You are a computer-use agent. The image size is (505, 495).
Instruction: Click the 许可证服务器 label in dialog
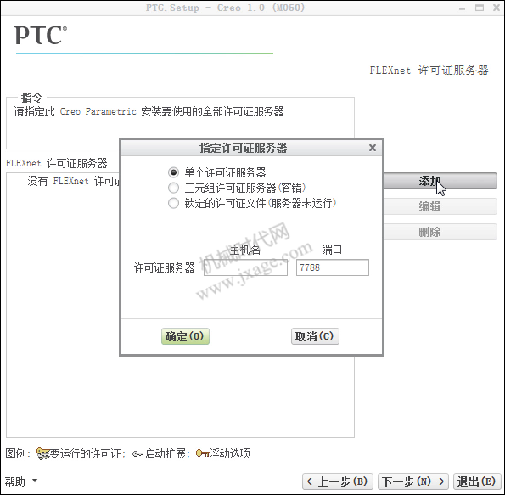tap(165, 267)
